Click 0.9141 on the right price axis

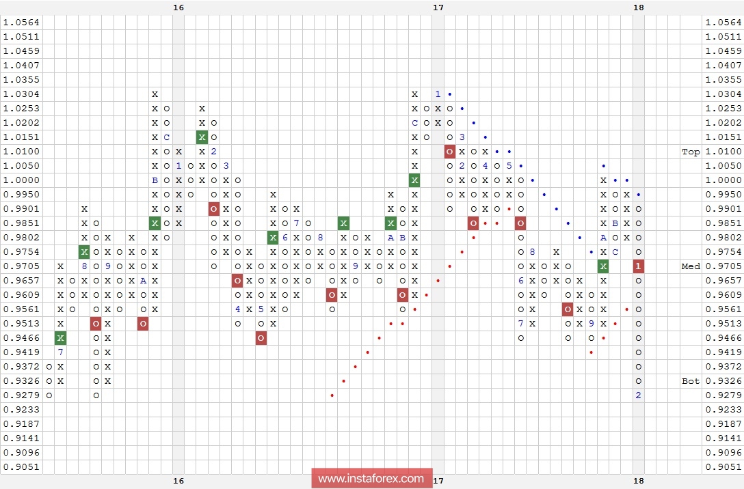(x=723, y=438)
